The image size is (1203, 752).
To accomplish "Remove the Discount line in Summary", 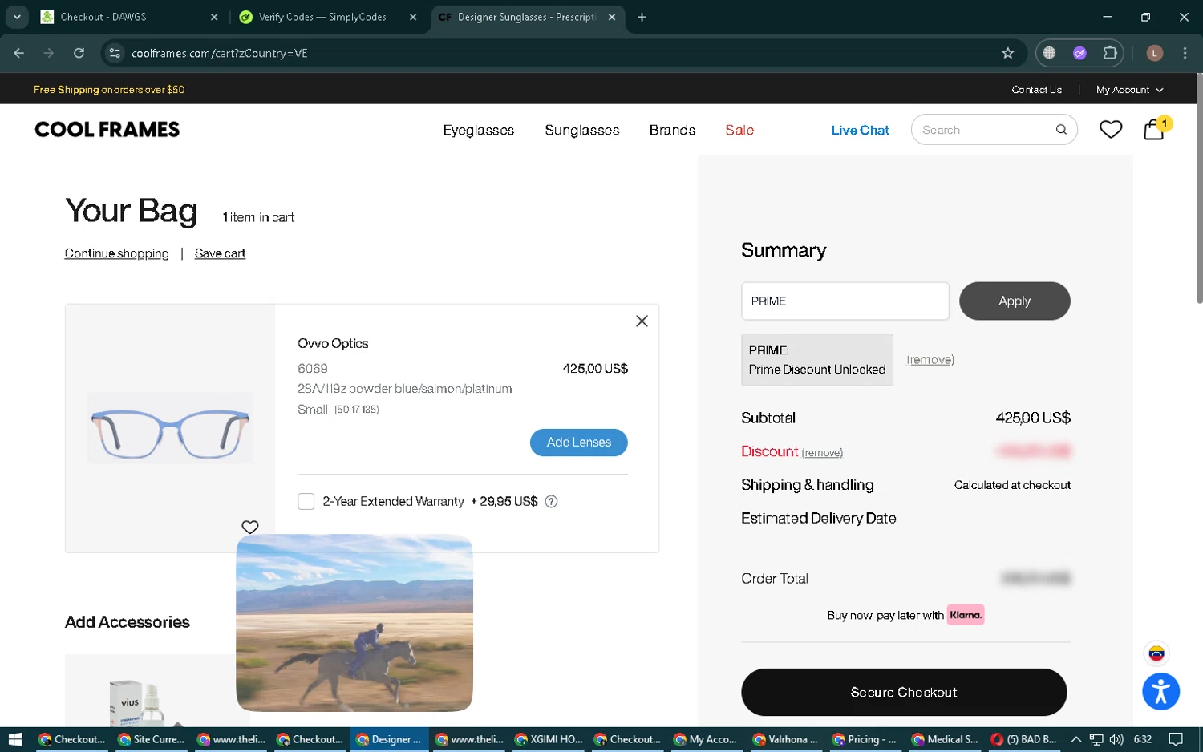I will pyautogui.click(x=822, y=453).
